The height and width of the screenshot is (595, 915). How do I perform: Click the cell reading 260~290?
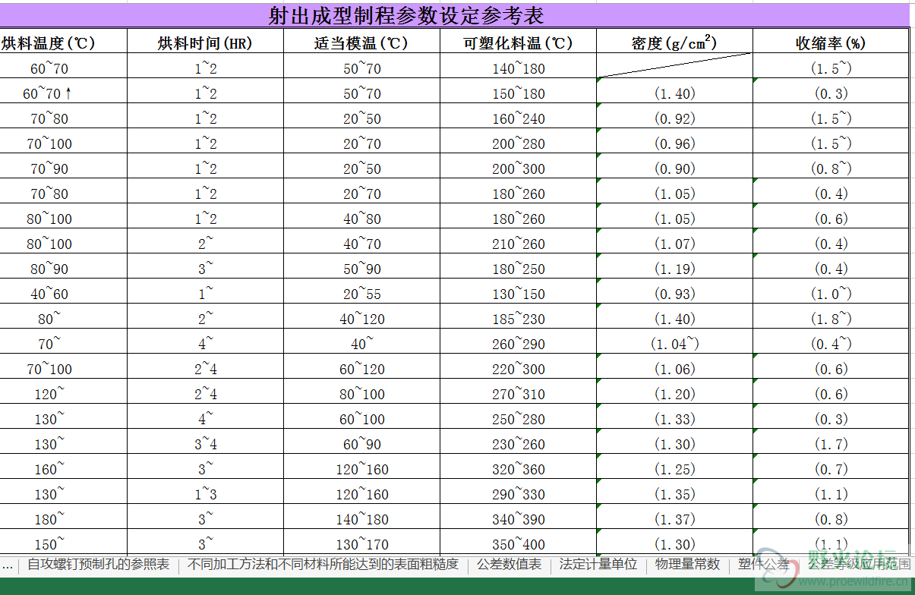click(x=519, y=342)
